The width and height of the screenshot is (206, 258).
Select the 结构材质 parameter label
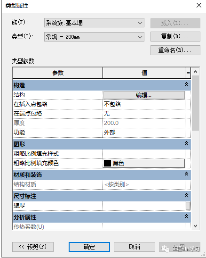point(25,184)
